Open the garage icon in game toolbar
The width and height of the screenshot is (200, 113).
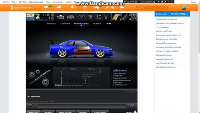61,17
